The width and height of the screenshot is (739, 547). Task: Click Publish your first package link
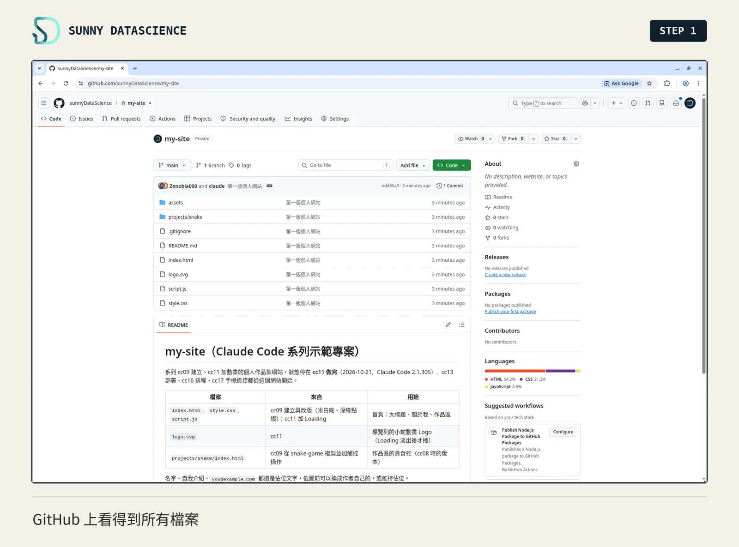(510, 312)
